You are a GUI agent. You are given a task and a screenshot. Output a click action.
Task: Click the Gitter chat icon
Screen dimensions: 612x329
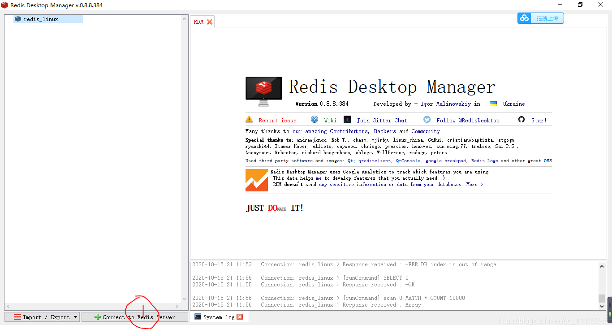pyautogui.click(x=347, y=119)
